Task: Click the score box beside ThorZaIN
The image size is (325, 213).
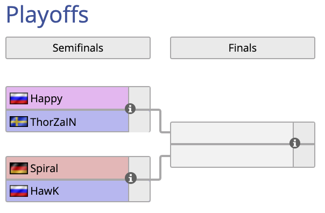Action: tap(139, 121)
